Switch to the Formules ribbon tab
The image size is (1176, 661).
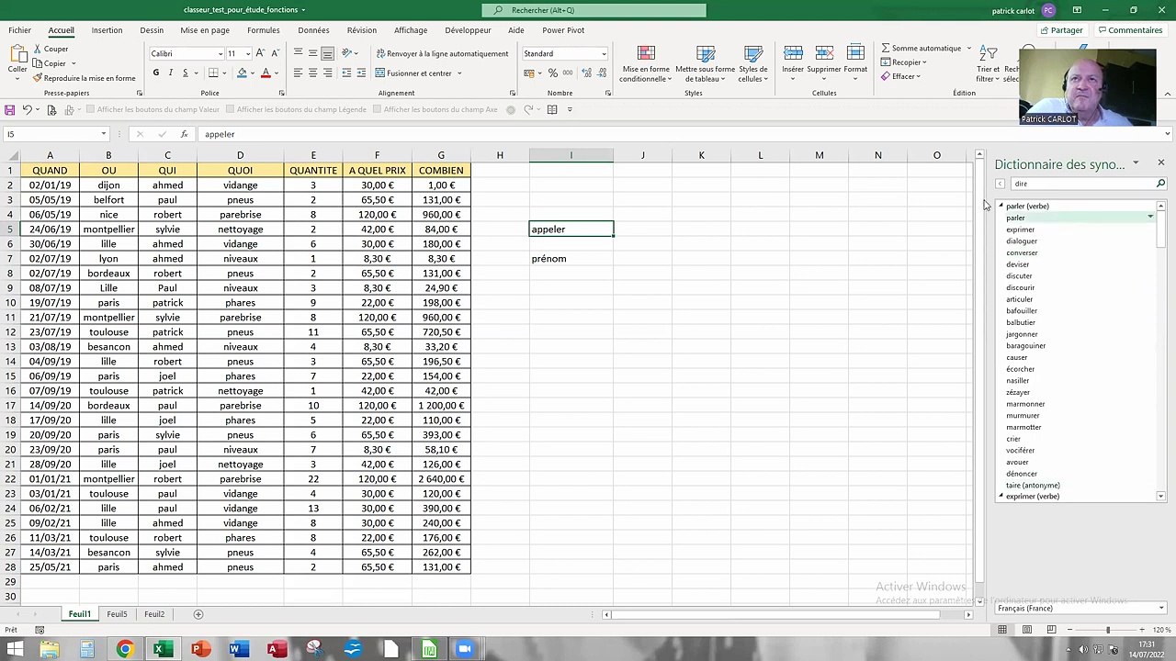[264, 30]
